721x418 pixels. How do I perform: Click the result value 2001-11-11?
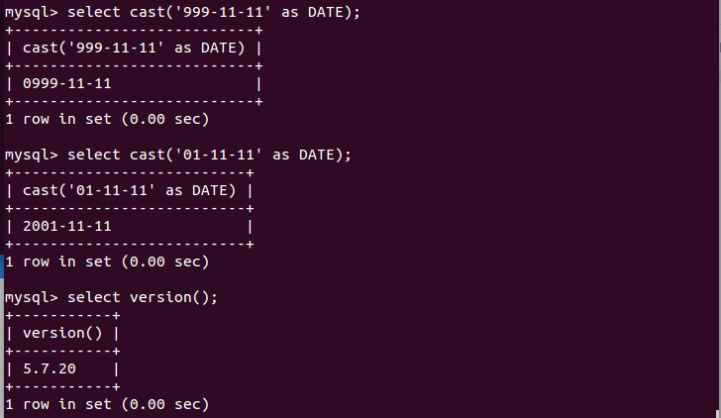pos(67,226)
